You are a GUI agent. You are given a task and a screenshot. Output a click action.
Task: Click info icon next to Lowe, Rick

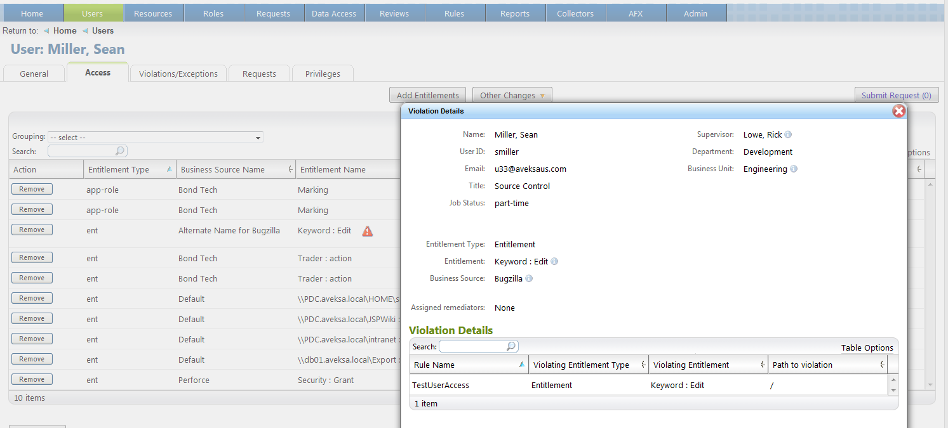(788, 135)
